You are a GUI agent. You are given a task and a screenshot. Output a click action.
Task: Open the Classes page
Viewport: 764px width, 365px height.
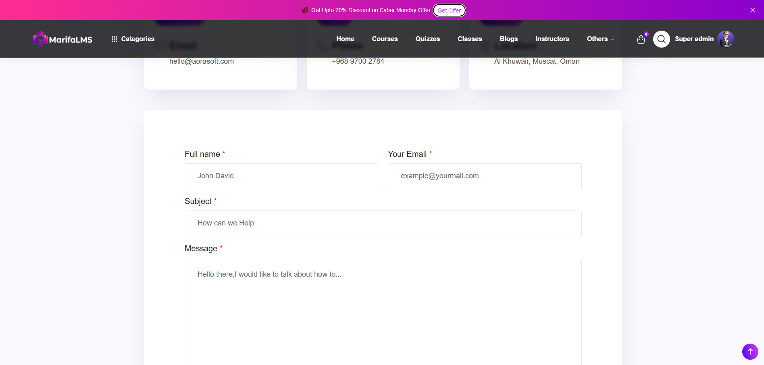[470, 39]
